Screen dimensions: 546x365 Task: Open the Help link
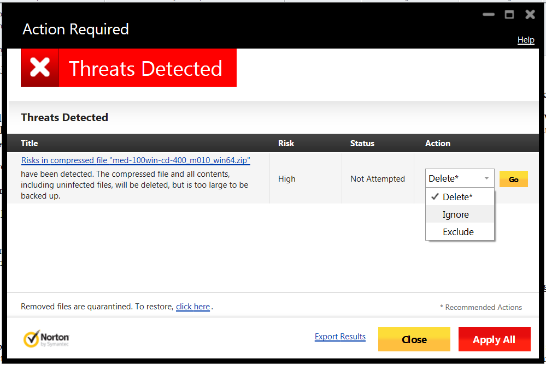pyautogui.click(x=525, y=39)
